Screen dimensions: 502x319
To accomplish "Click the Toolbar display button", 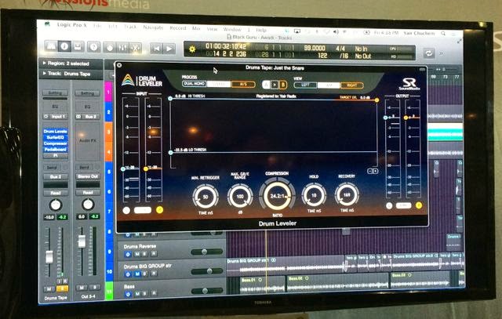I will [x=78, y=47].
